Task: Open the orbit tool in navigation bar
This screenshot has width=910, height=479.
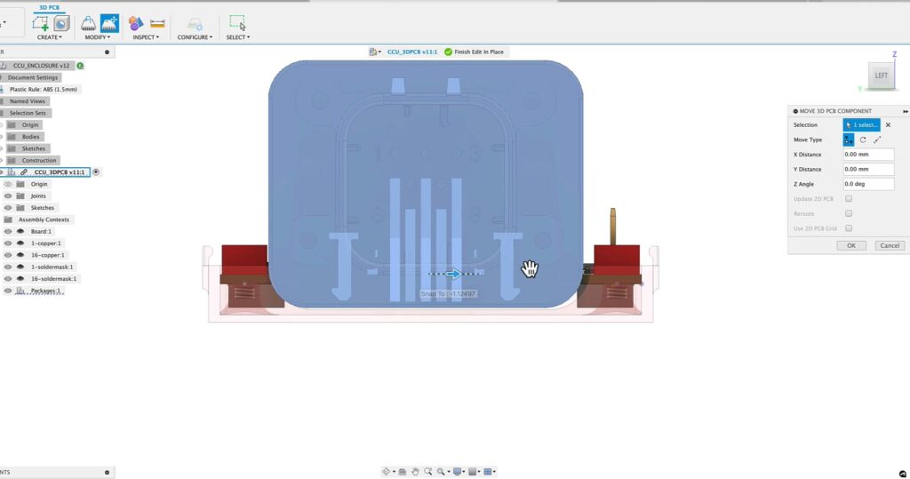Action: [x=386, y=472]
